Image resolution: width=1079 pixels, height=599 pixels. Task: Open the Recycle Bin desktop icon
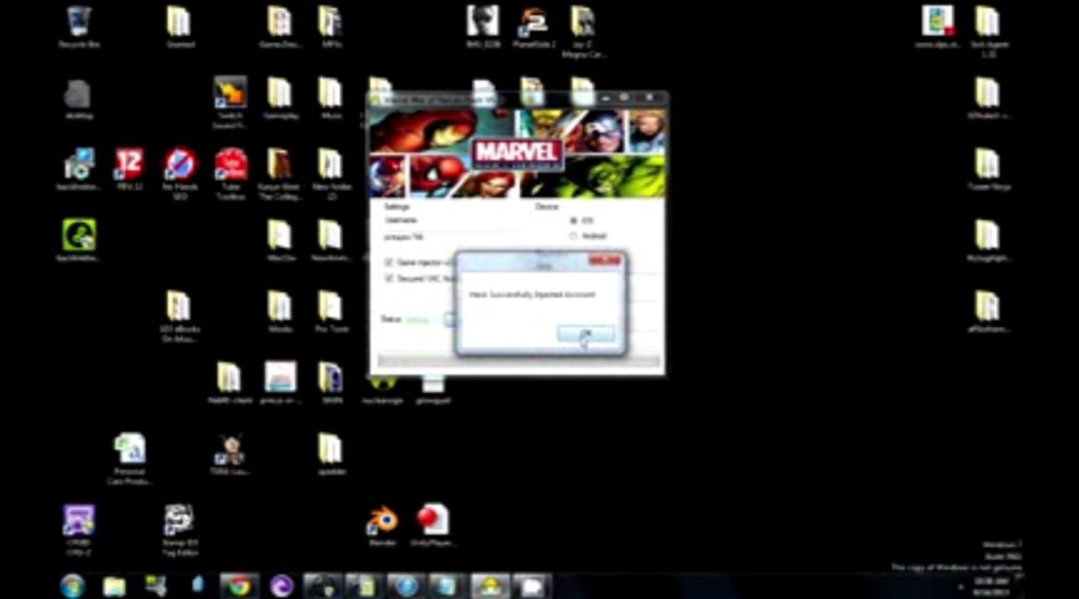78,27
